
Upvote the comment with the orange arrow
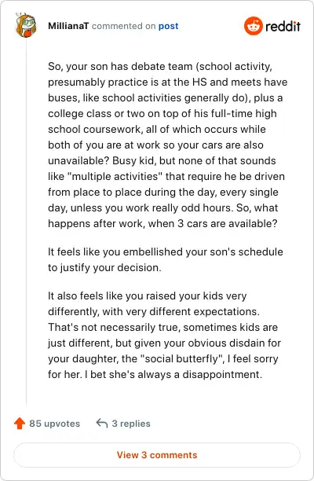(20, 424)
